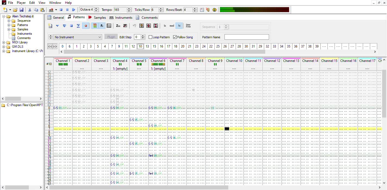Increase the Tempo spinner value
Image resolution: width=387 pixels, height=190 pixels.
129,8
